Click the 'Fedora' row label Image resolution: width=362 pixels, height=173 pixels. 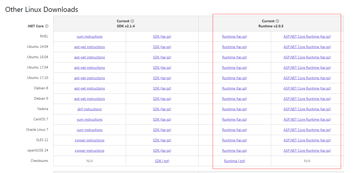(43, 109)
